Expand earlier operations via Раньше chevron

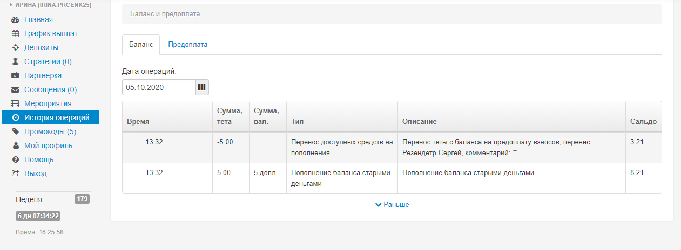[x=378, y=205]
